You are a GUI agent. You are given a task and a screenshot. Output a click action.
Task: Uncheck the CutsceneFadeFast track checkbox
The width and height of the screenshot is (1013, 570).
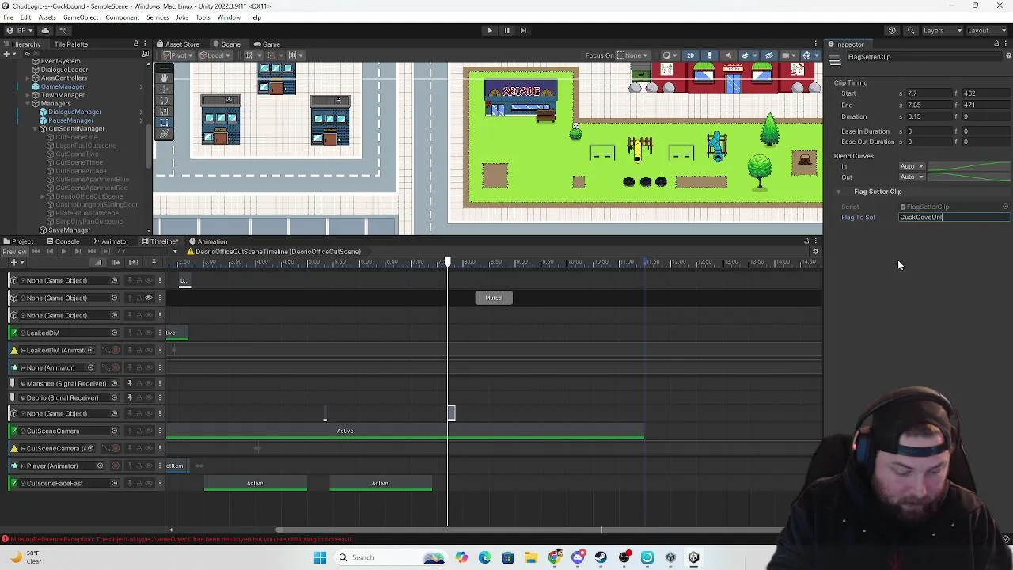13,483
